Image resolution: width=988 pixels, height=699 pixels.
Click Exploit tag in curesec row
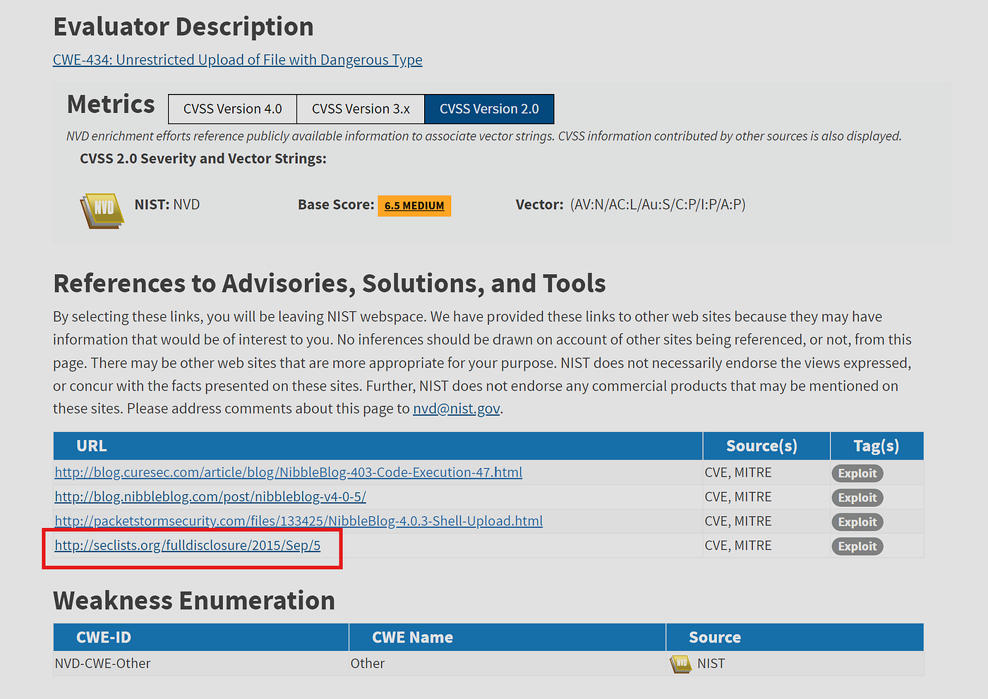click(857, 473)
